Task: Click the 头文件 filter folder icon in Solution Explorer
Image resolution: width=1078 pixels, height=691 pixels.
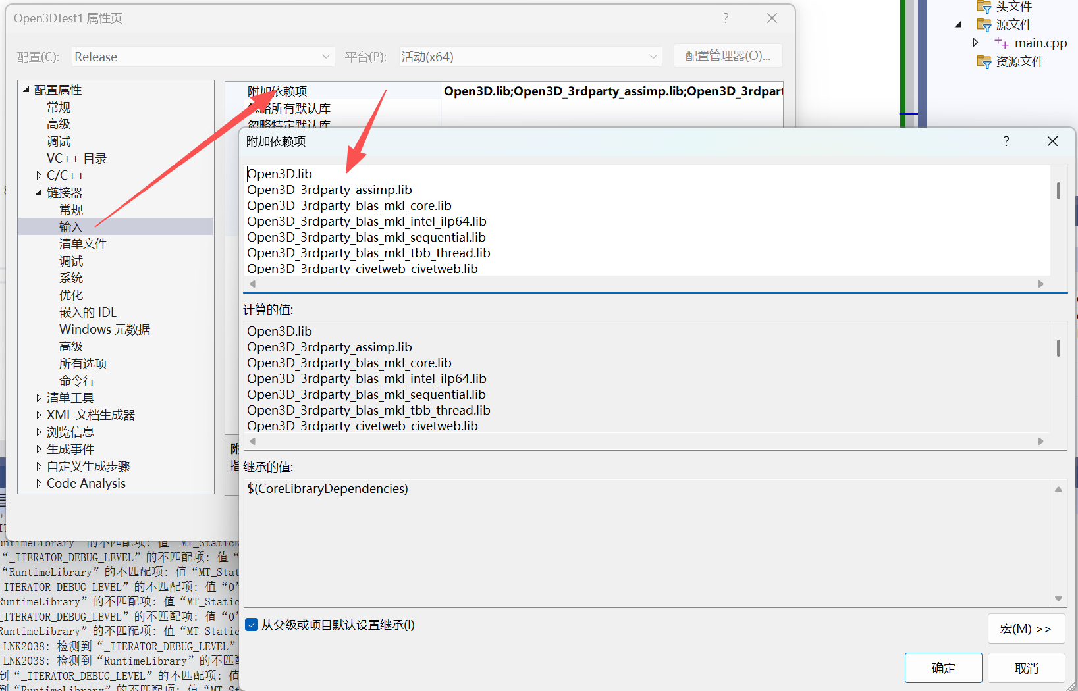Action: coord(984,7)
